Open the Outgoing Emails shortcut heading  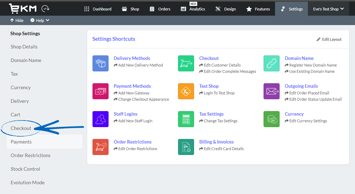coord(301,86)
